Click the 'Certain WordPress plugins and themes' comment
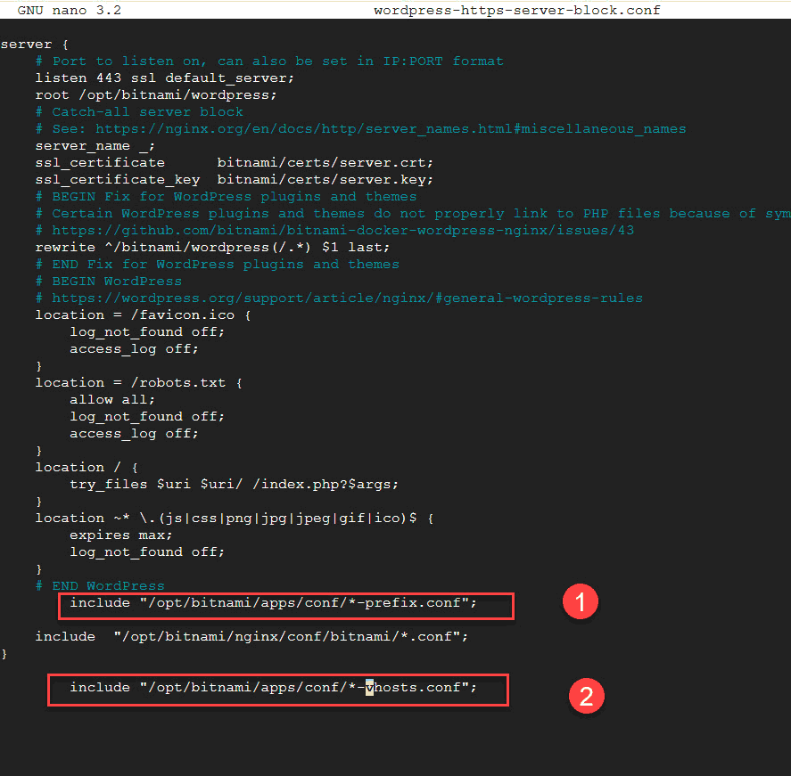Screen dimensions: 791x776 tap(413, 214)
